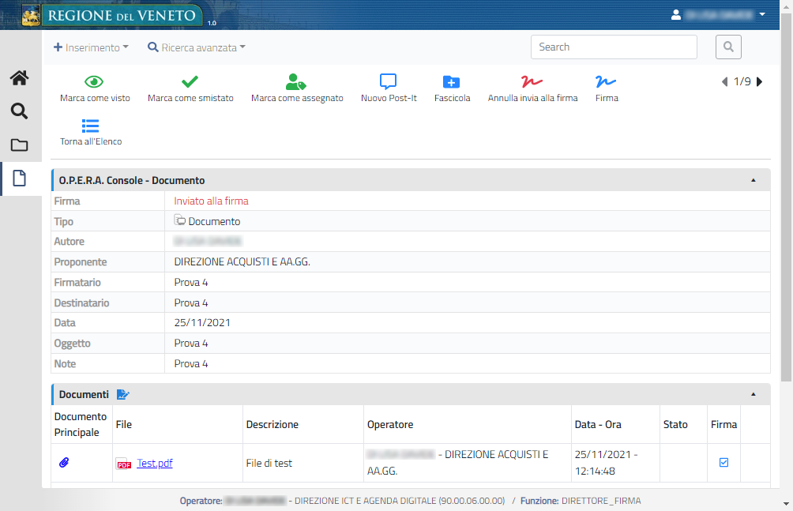Click the 'Stato' column header
The width and height of the screenshot is (793, 511).
[x=675, y=424]
